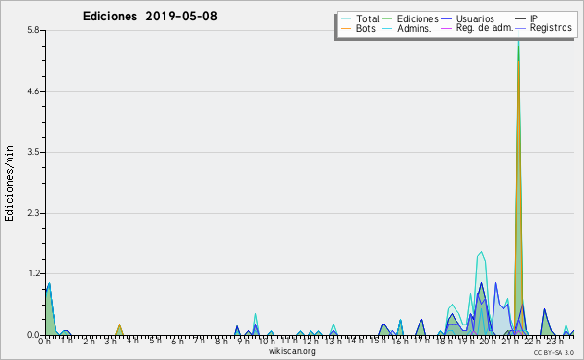The image size is (584, 360).
Task: Click the blue peak just after 22 h
Action: tap(546, 322)
